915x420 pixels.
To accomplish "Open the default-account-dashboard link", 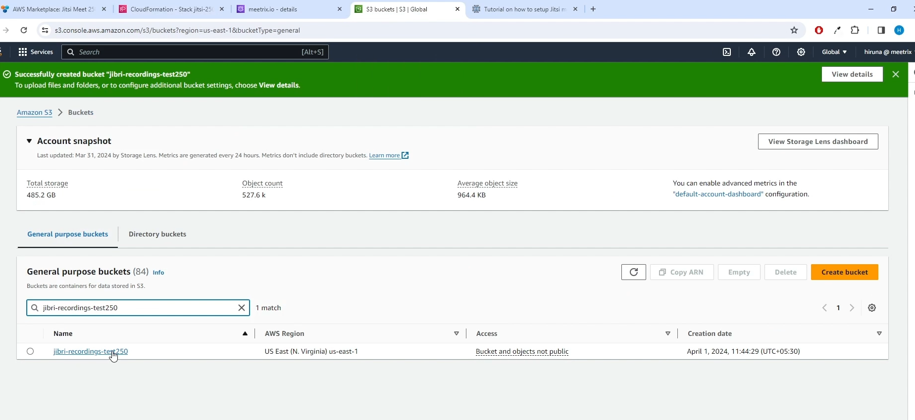I will 718,194.
